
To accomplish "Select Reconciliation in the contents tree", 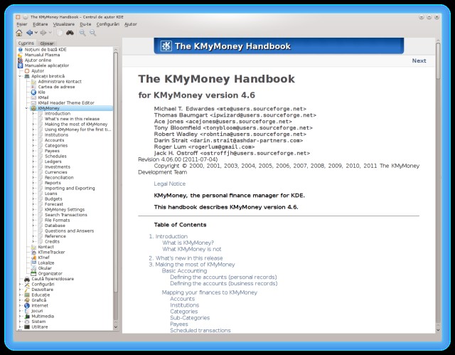I will 59,178.
